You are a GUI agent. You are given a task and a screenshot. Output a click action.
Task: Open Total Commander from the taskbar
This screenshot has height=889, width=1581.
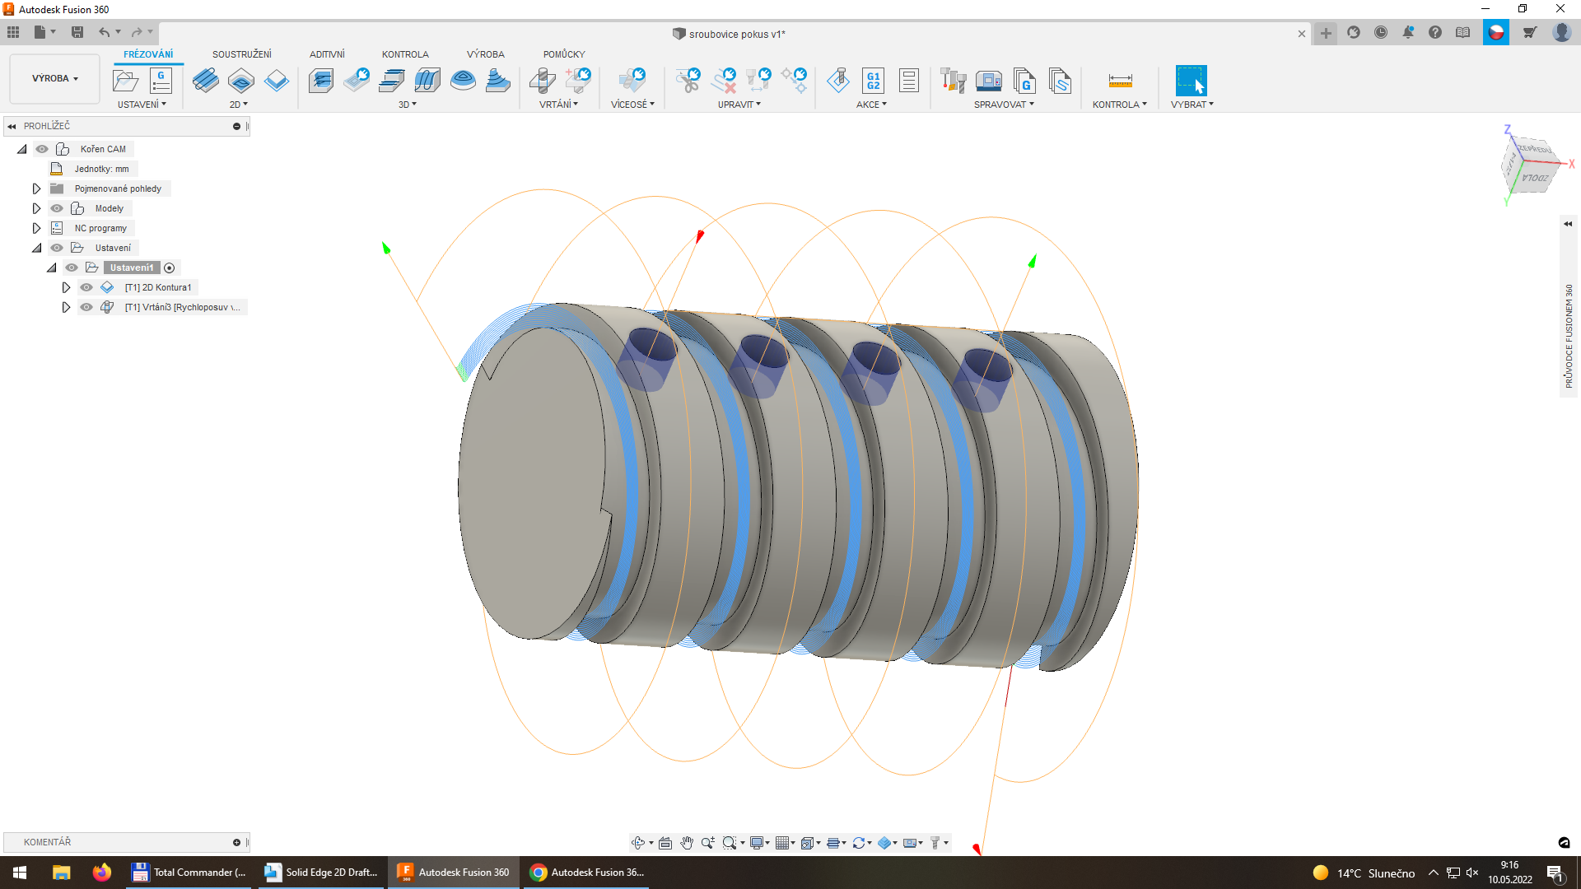point(191,873)
